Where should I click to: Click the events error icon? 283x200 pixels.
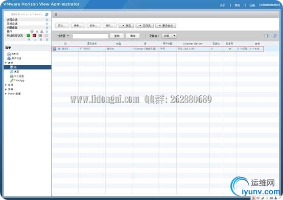click(x=32, y=32)
